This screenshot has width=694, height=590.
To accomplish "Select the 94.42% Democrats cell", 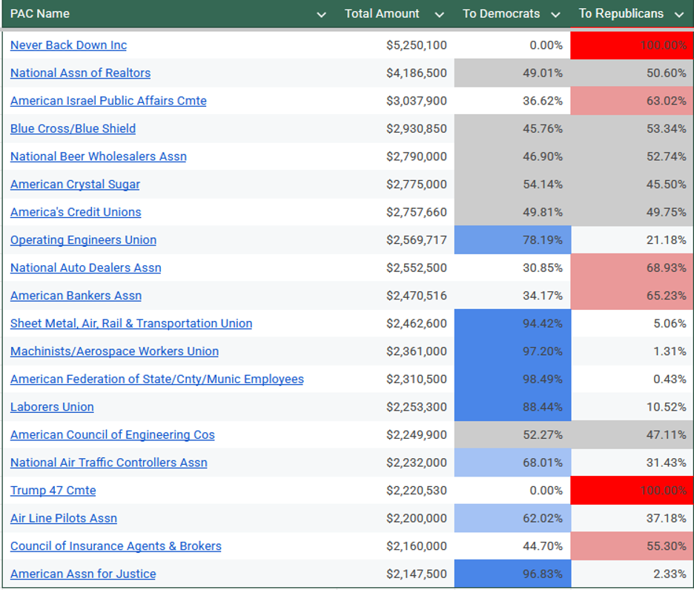I will point(512,324).
